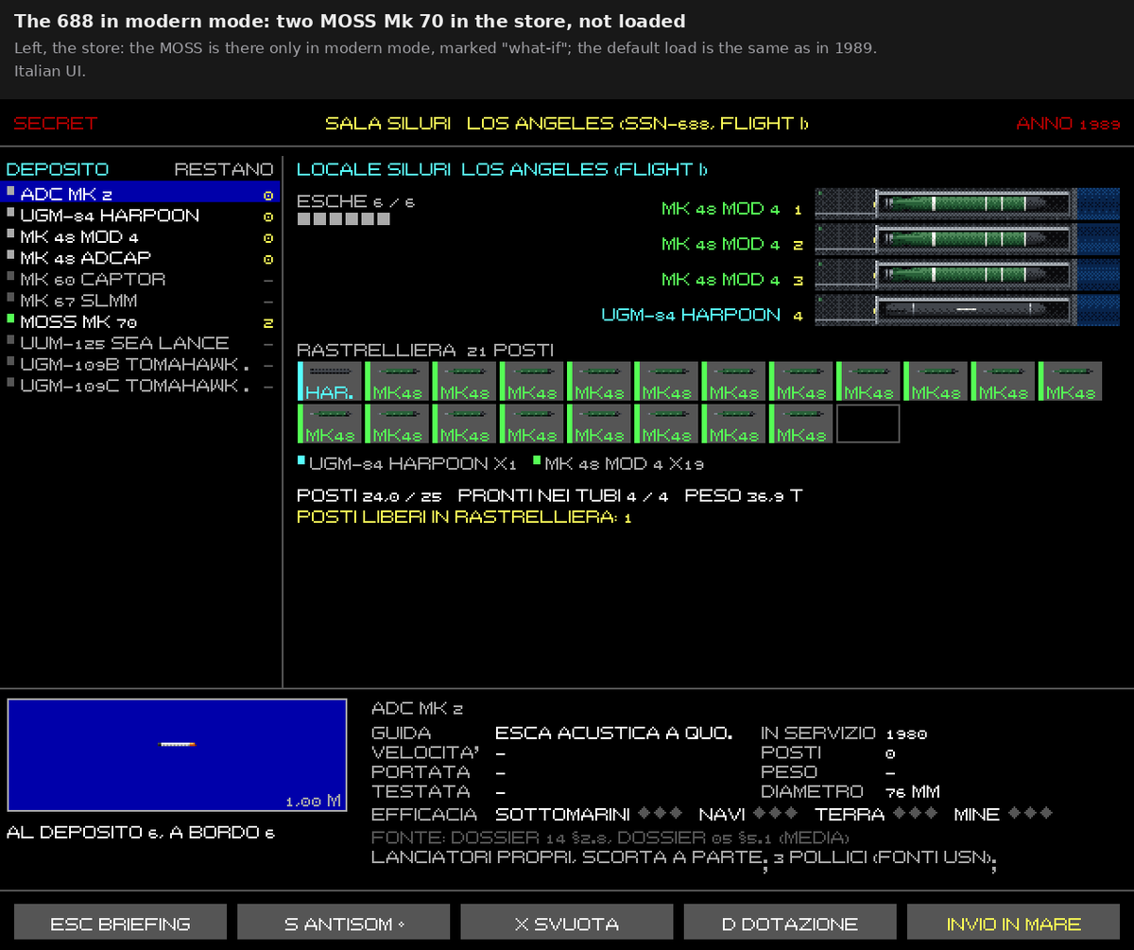Click the PESO 36.9 T readout
The image size is (1134, 950).
744,496
